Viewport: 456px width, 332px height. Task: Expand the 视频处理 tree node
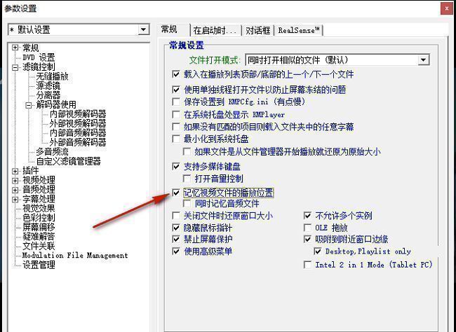tap(15, 181)
